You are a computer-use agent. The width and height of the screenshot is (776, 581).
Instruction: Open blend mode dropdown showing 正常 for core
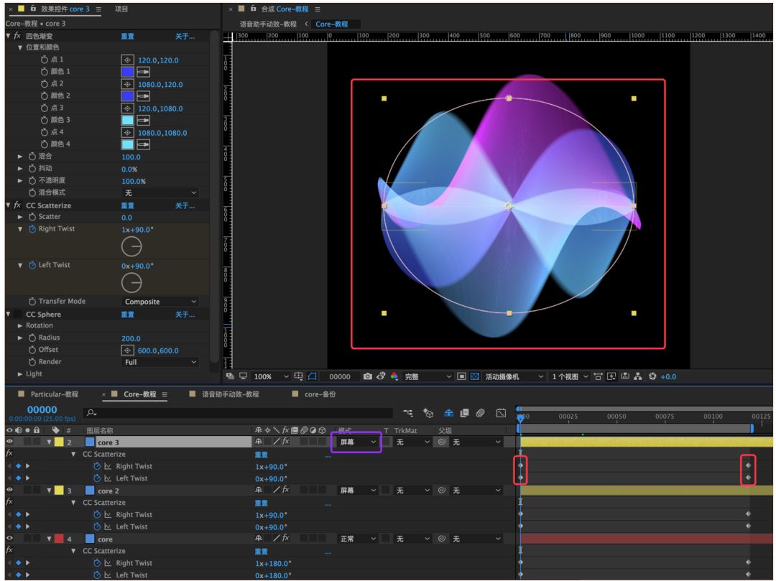pos(357,539)
